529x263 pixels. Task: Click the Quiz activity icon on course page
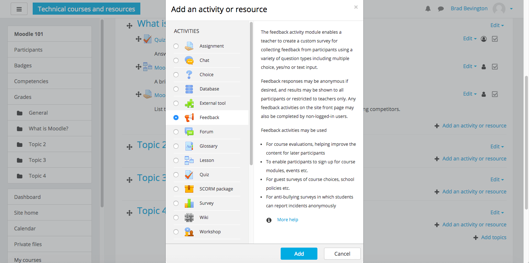[x=148, y=39]
